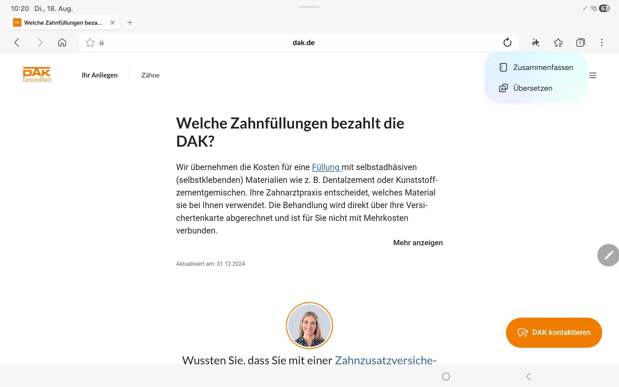Tap the forward navigation arrow
Image resolution: width=619 pixels, height=387 pixels.
40,43
